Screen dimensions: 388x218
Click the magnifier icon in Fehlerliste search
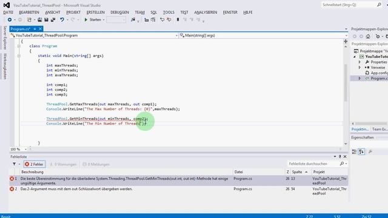click(342, 164)
